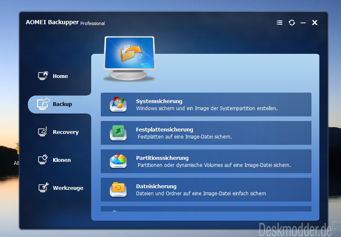Choose Festplattensicherung title text
341x237 pixels.
(164, 129)
